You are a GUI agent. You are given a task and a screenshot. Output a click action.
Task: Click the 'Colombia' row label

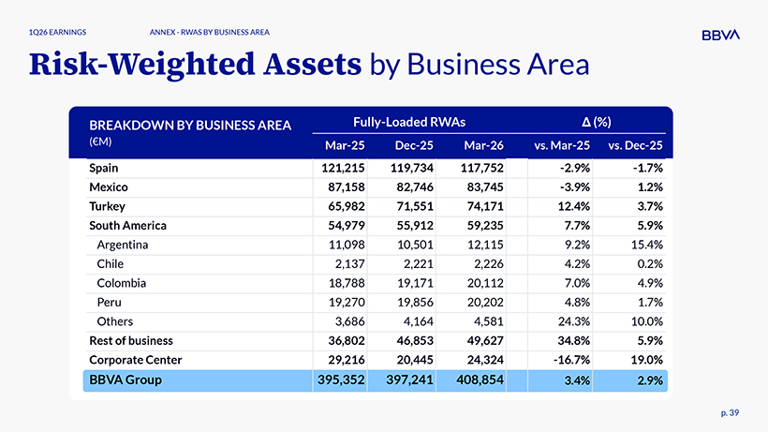(x=122, y=283)
